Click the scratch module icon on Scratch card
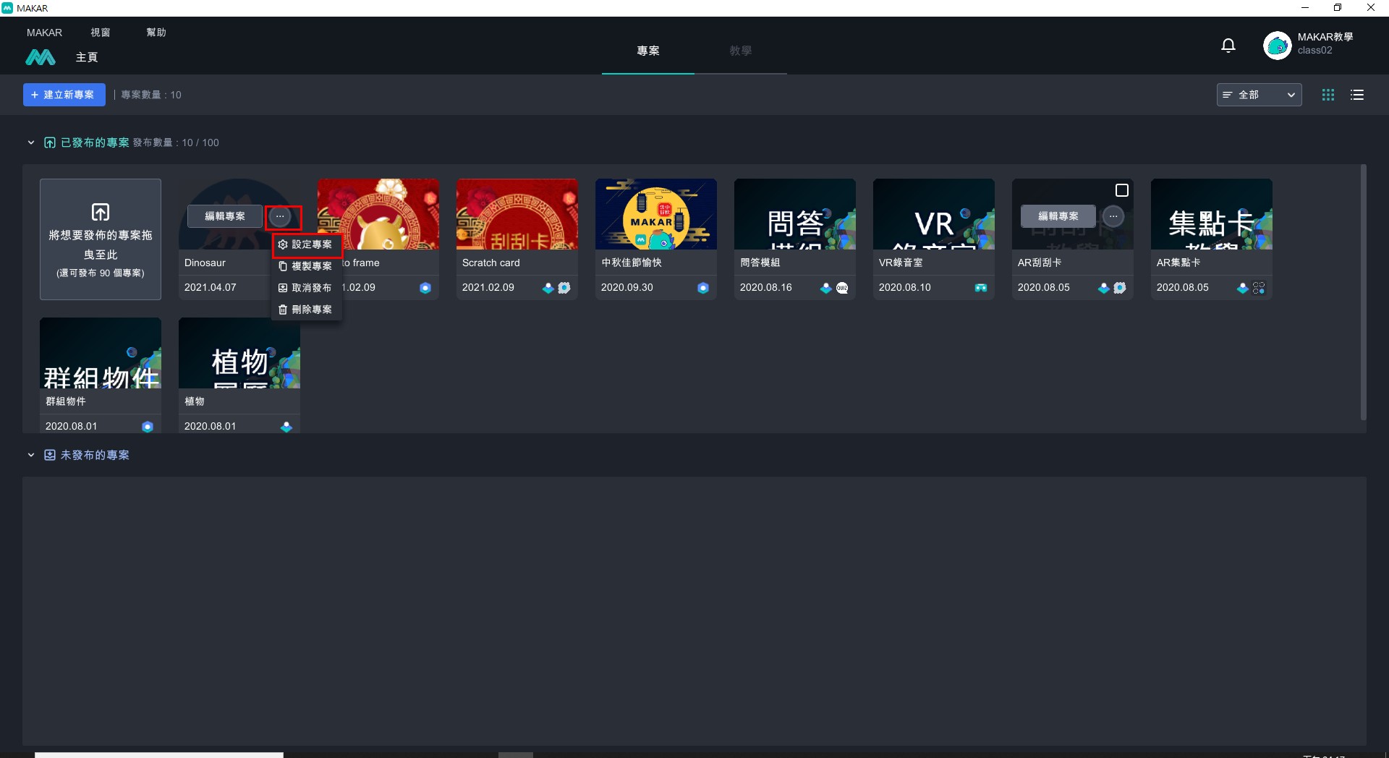The image size is (1389, 758). pos(564,288)
